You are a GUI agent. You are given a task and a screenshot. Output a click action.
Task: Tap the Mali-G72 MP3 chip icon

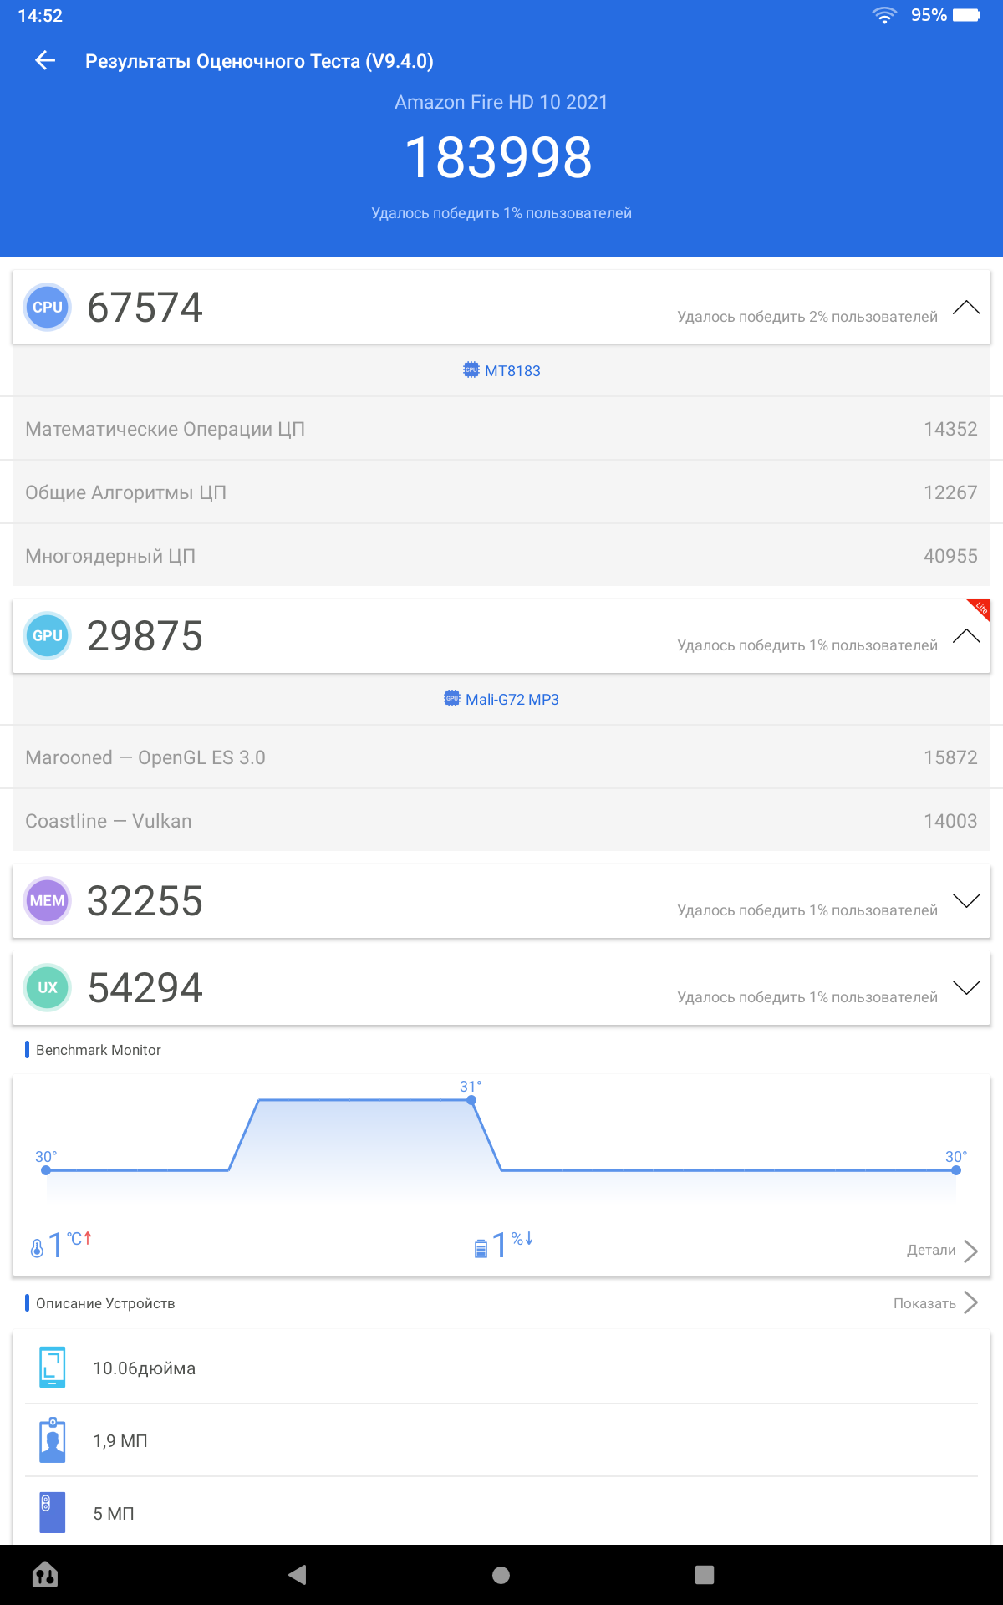(x=452, y=698)
